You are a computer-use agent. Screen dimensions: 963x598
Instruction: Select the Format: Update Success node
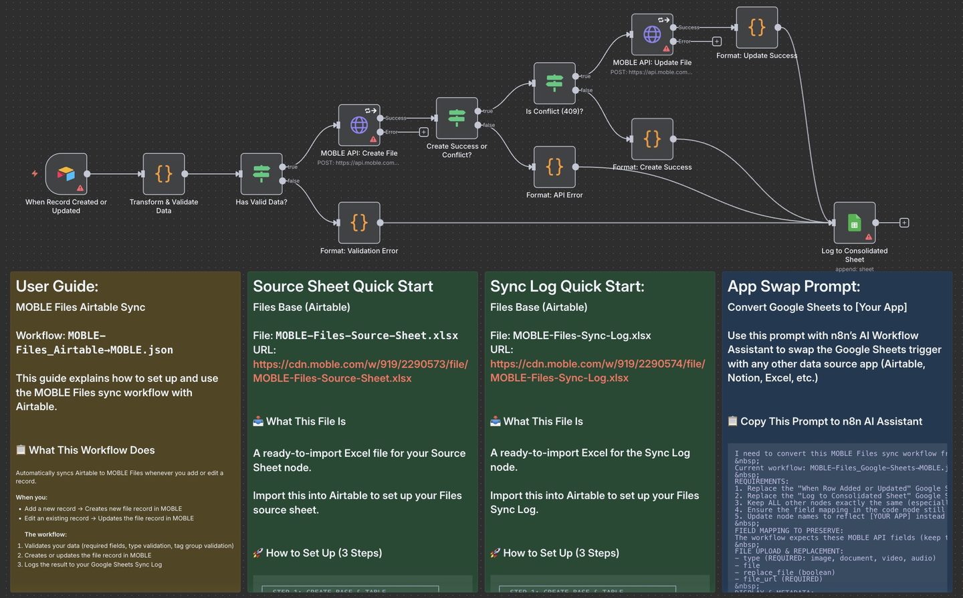(756, 27)
